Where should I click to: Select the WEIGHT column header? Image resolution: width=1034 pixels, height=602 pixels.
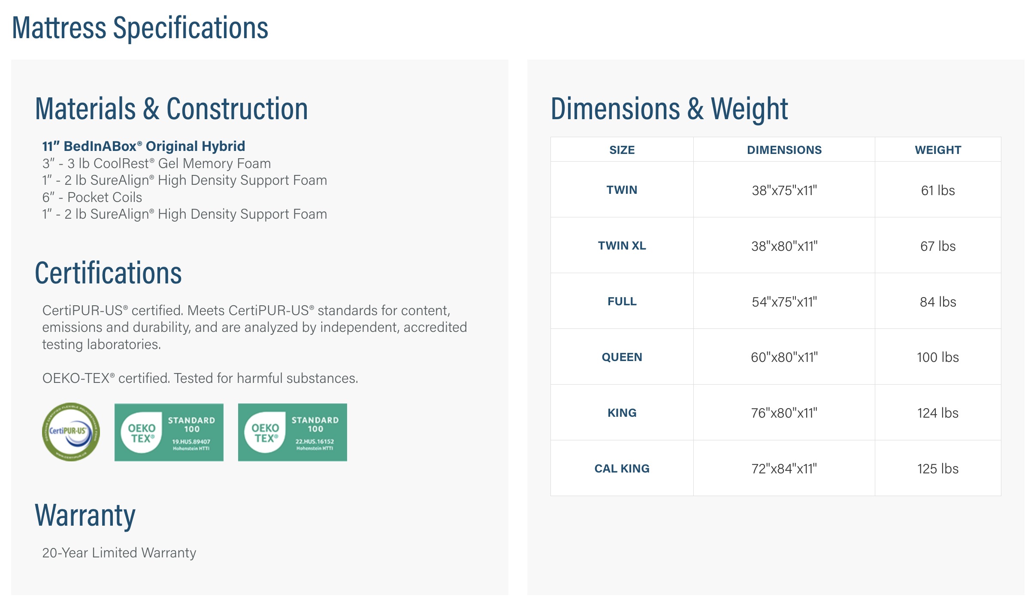point(938,150)
